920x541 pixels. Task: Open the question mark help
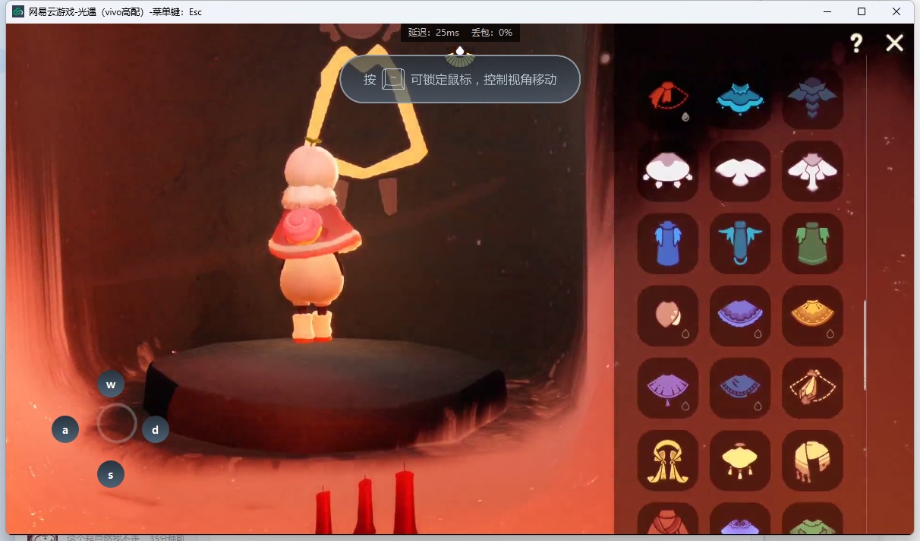tap(856, 43)
